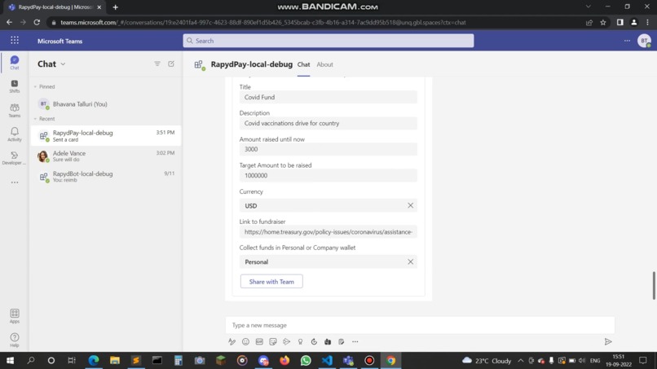This screenshot has width=657, height=369.
Task: Open the Windows Start menu
Action: 10,360
